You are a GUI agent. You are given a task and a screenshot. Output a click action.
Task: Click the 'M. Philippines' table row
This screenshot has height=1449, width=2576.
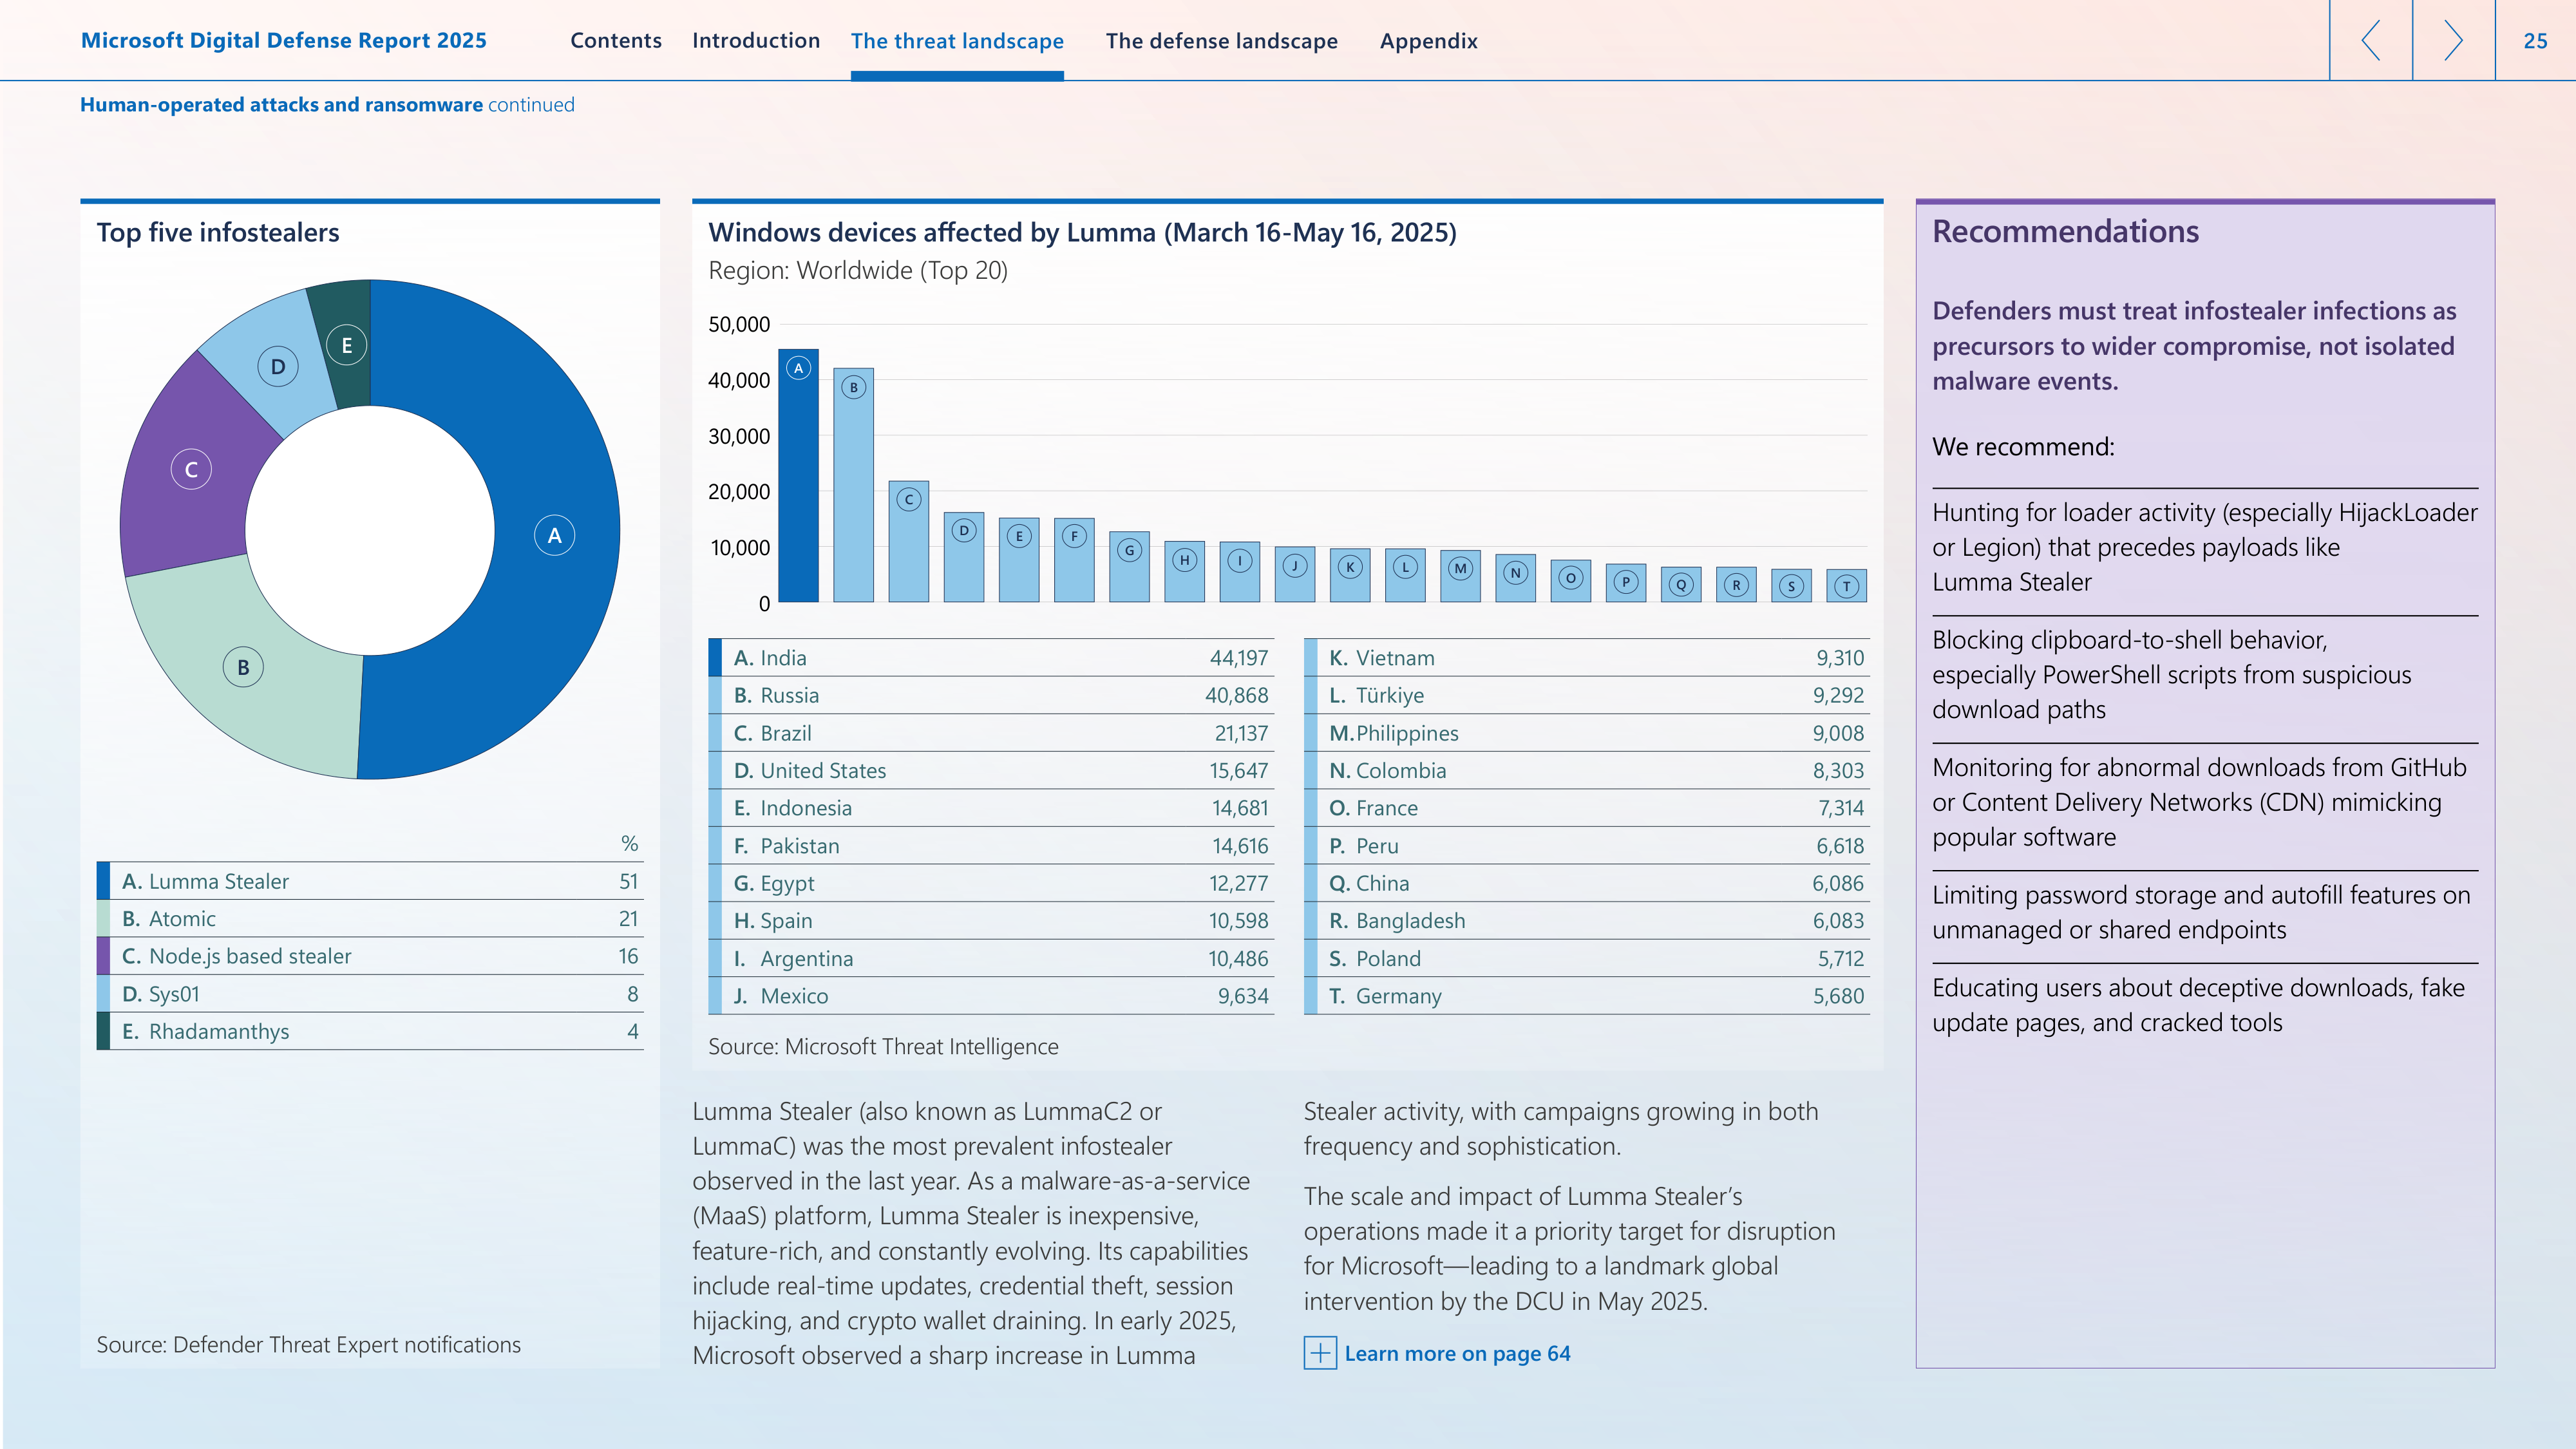[1587, 733]
